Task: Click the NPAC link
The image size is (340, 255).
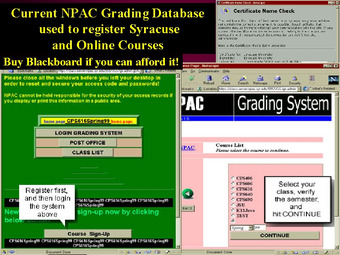Action: 188,147
